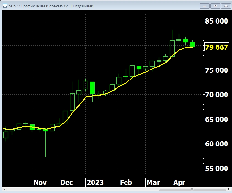Maximize the Si-6.23 chart window

215,6
